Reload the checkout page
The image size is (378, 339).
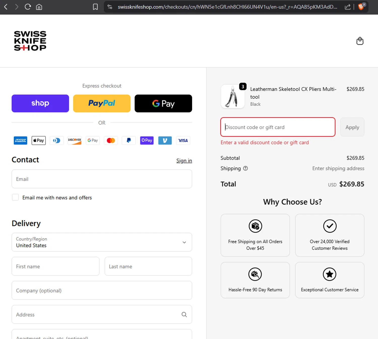[28, 7]
